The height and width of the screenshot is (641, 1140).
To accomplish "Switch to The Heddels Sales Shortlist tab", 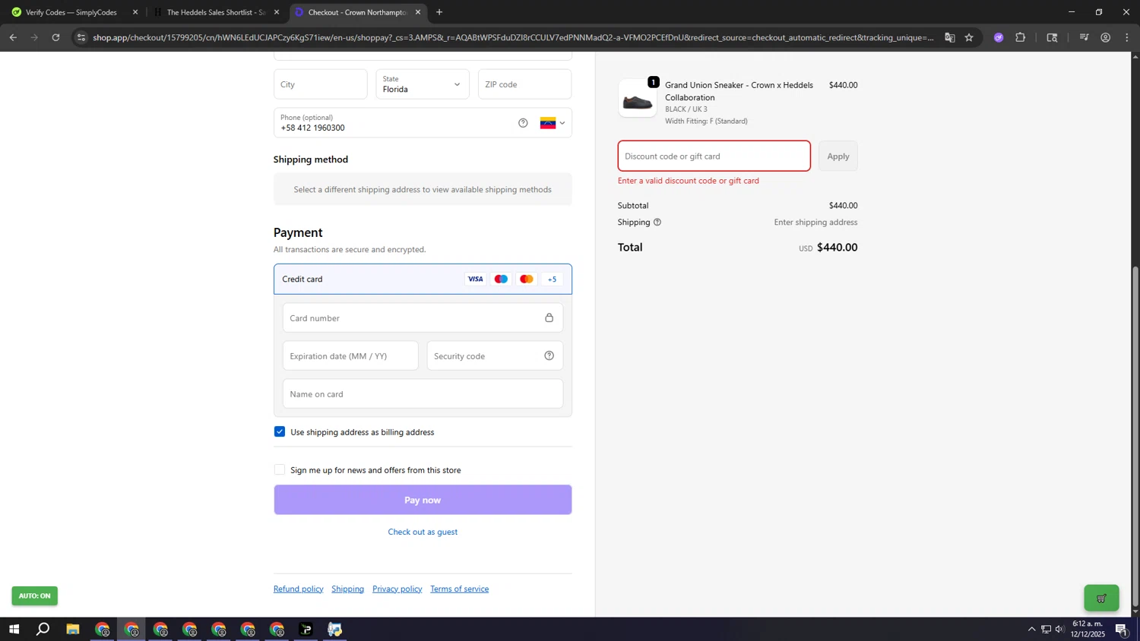I will (x=216, y=12).
